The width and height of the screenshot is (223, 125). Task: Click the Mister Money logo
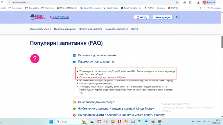(38, 17)
